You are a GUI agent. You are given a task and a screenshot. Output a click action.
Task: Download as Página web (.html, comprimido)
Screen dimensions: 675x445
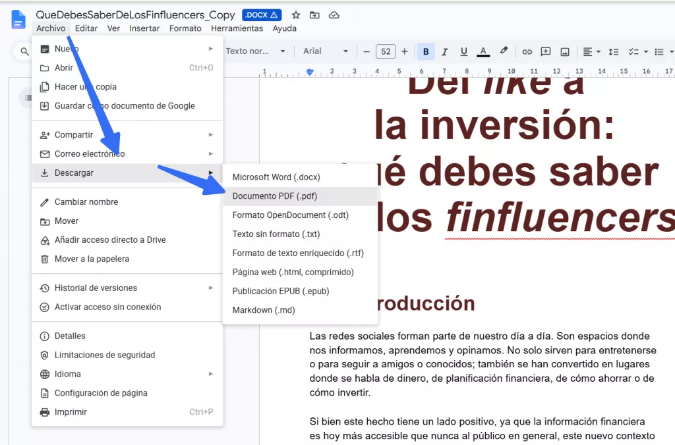click(x=300, y=272)
